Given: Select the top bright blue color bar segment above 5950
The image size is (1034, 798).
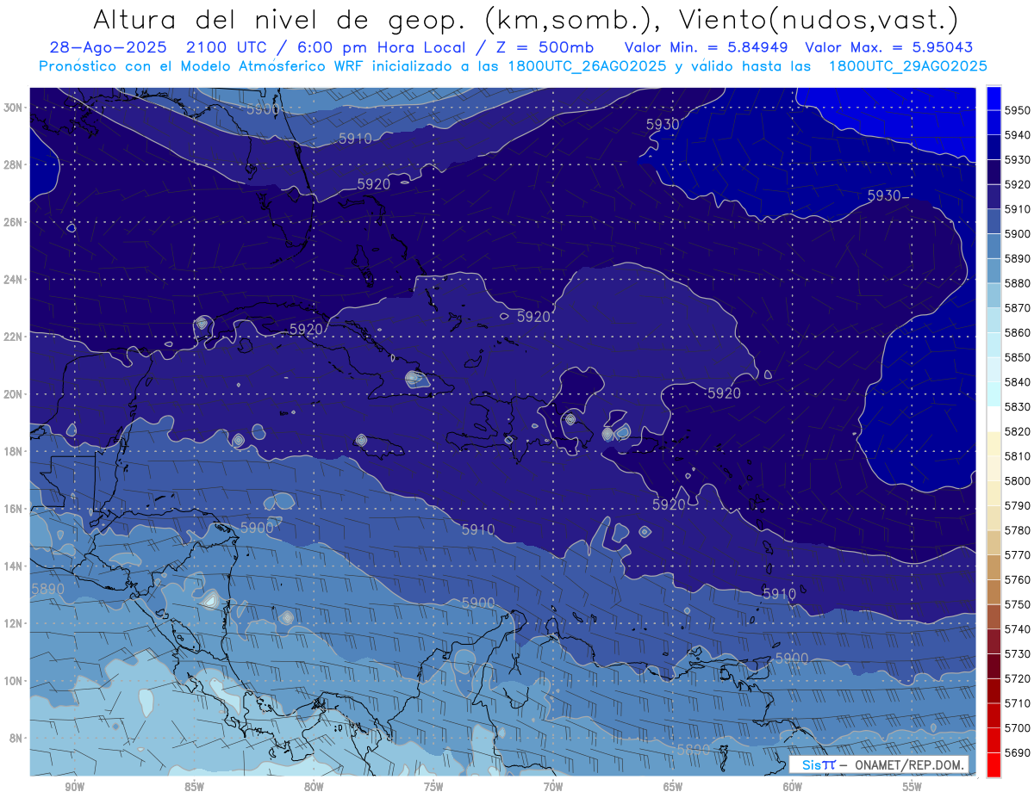Looking at the screenshot, I should (994, 98).
